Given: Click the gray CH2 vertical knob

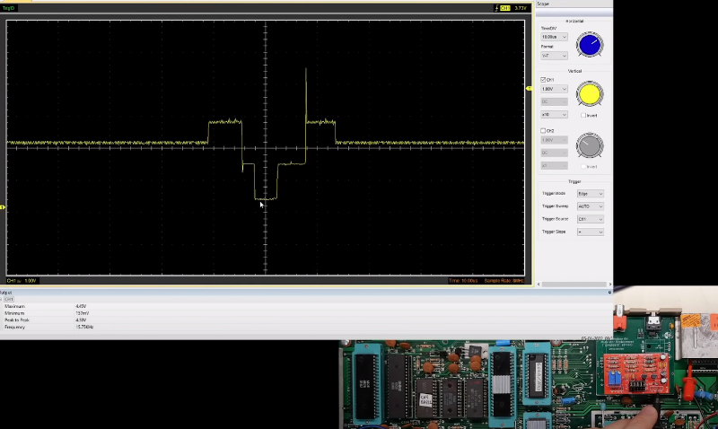Looking at the screenshot, I should click(x=589, y=144).
